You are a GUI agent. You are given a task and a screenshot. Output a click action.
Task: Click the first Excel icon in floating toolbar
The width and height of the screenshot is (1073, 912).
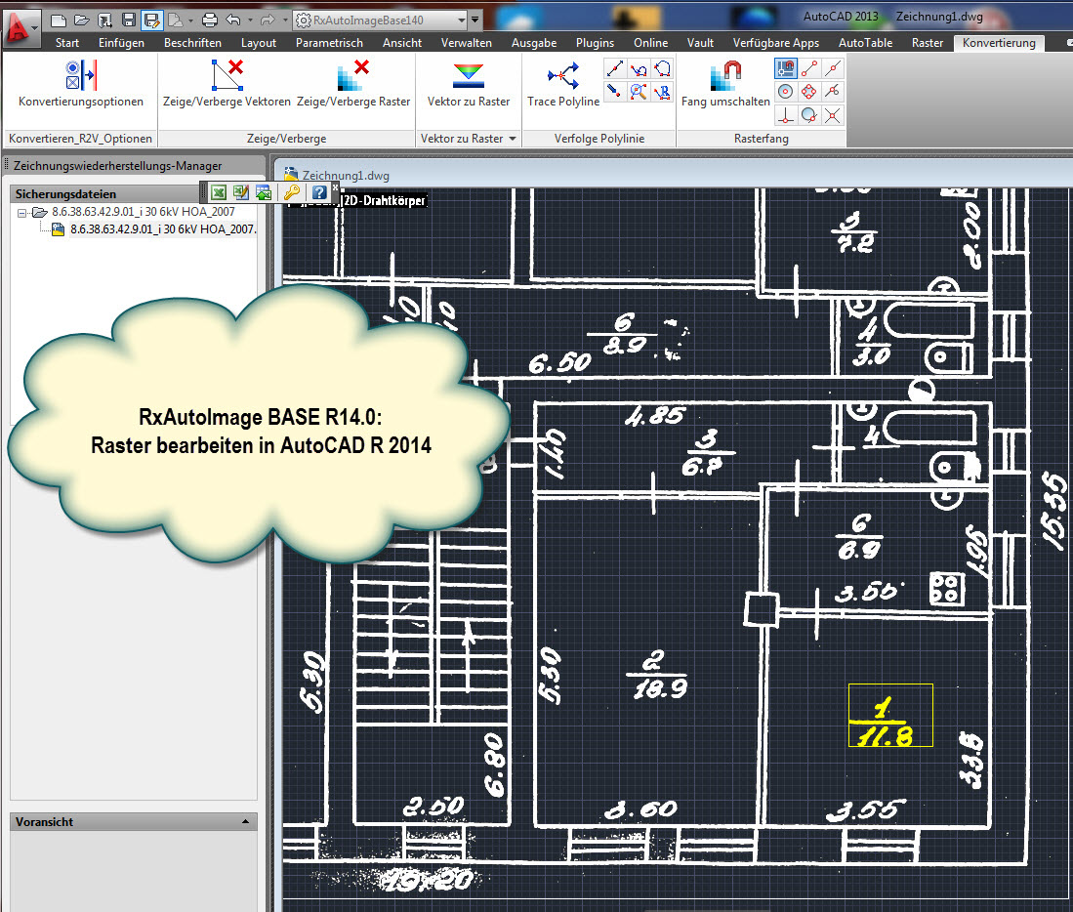pyautogui.click(x=219, y=192)
